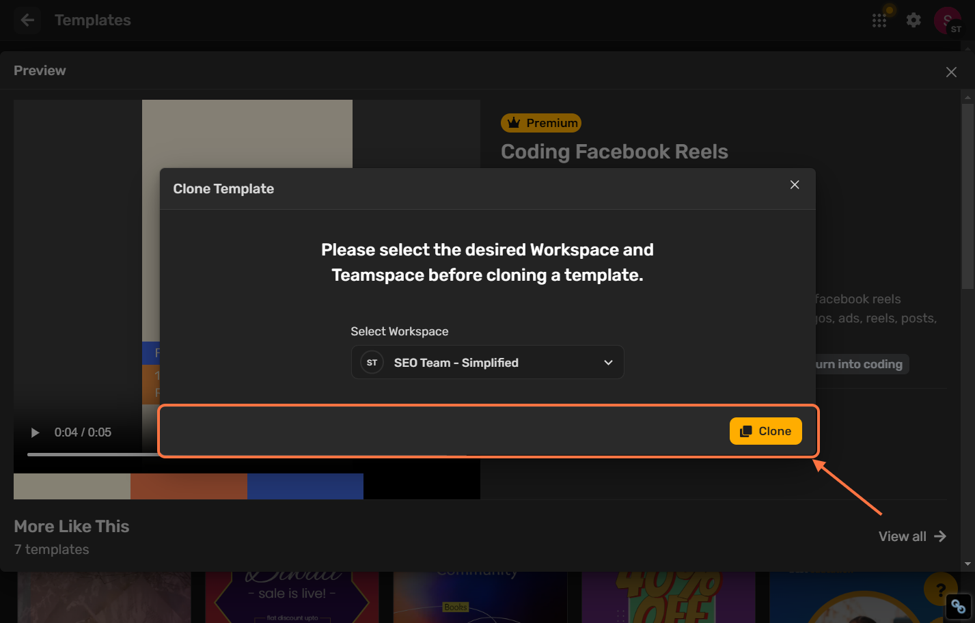The width and height of the screenshot is (975, 623).
Task: Click the 'Coding Facebook Reels' title
Action: pos(614,152)
